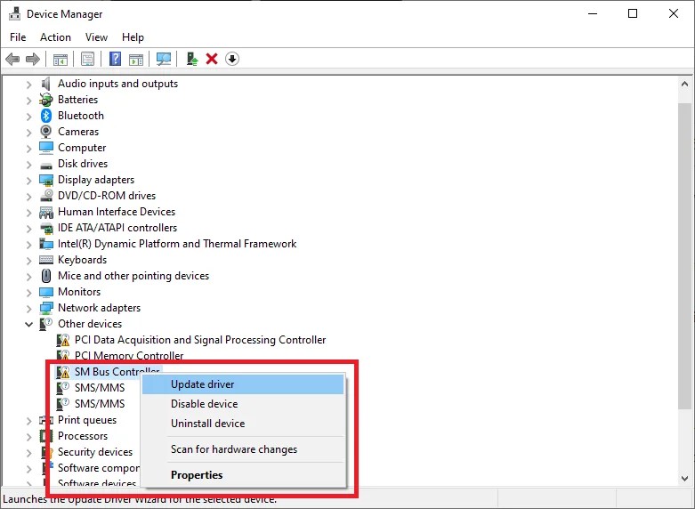Open the View menu
Screen dimensions: 695x509
click(x=96, y=37)
